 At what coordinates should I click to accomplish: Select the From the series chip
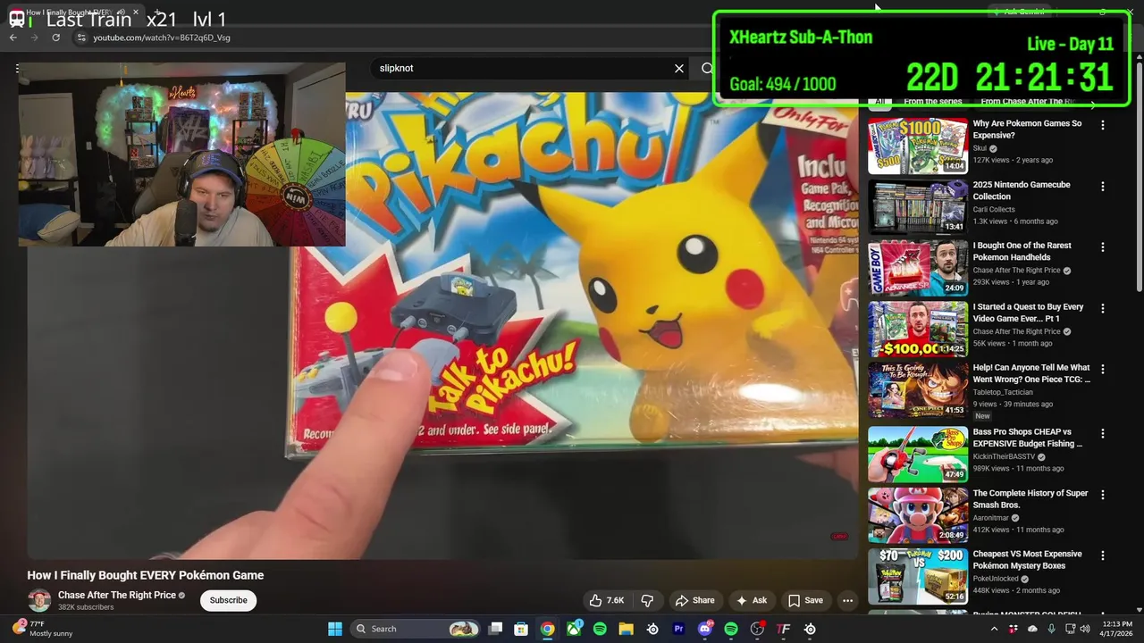pos(933,102)
